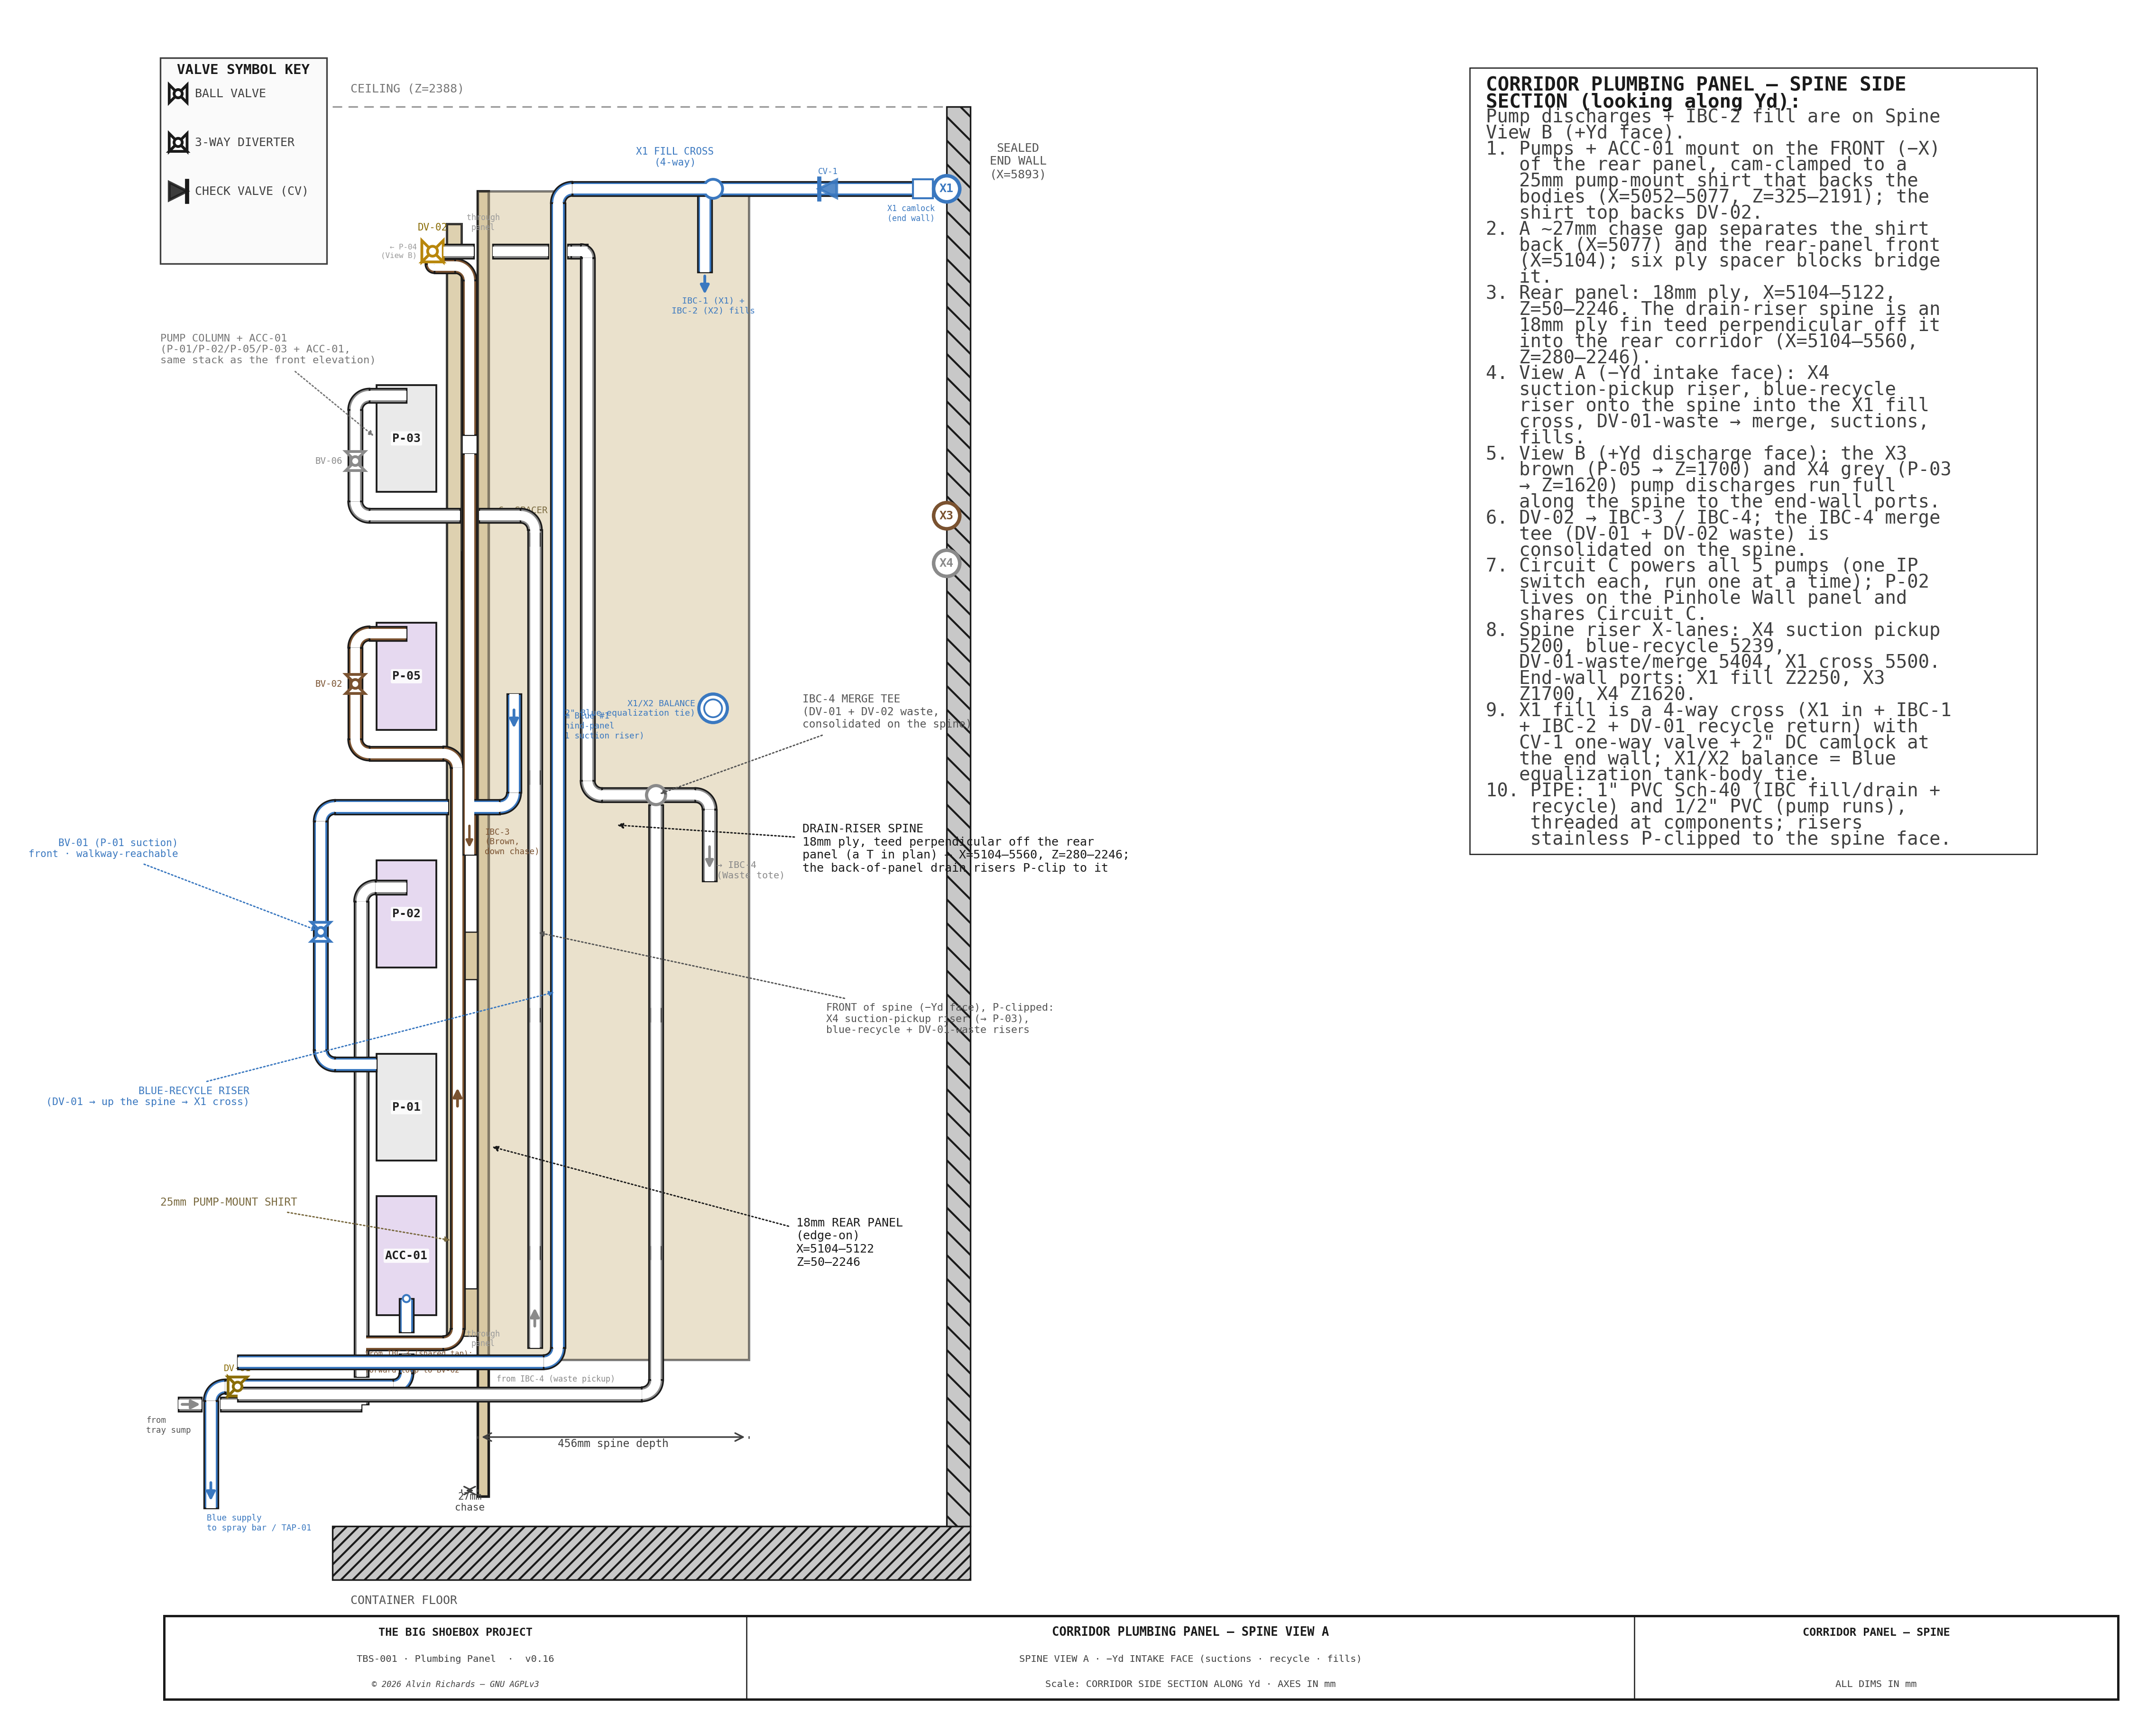Click the 'X1 FILL CROSS (4-way)' label
The image size is (2156, 1733).
tap(675, 157)
